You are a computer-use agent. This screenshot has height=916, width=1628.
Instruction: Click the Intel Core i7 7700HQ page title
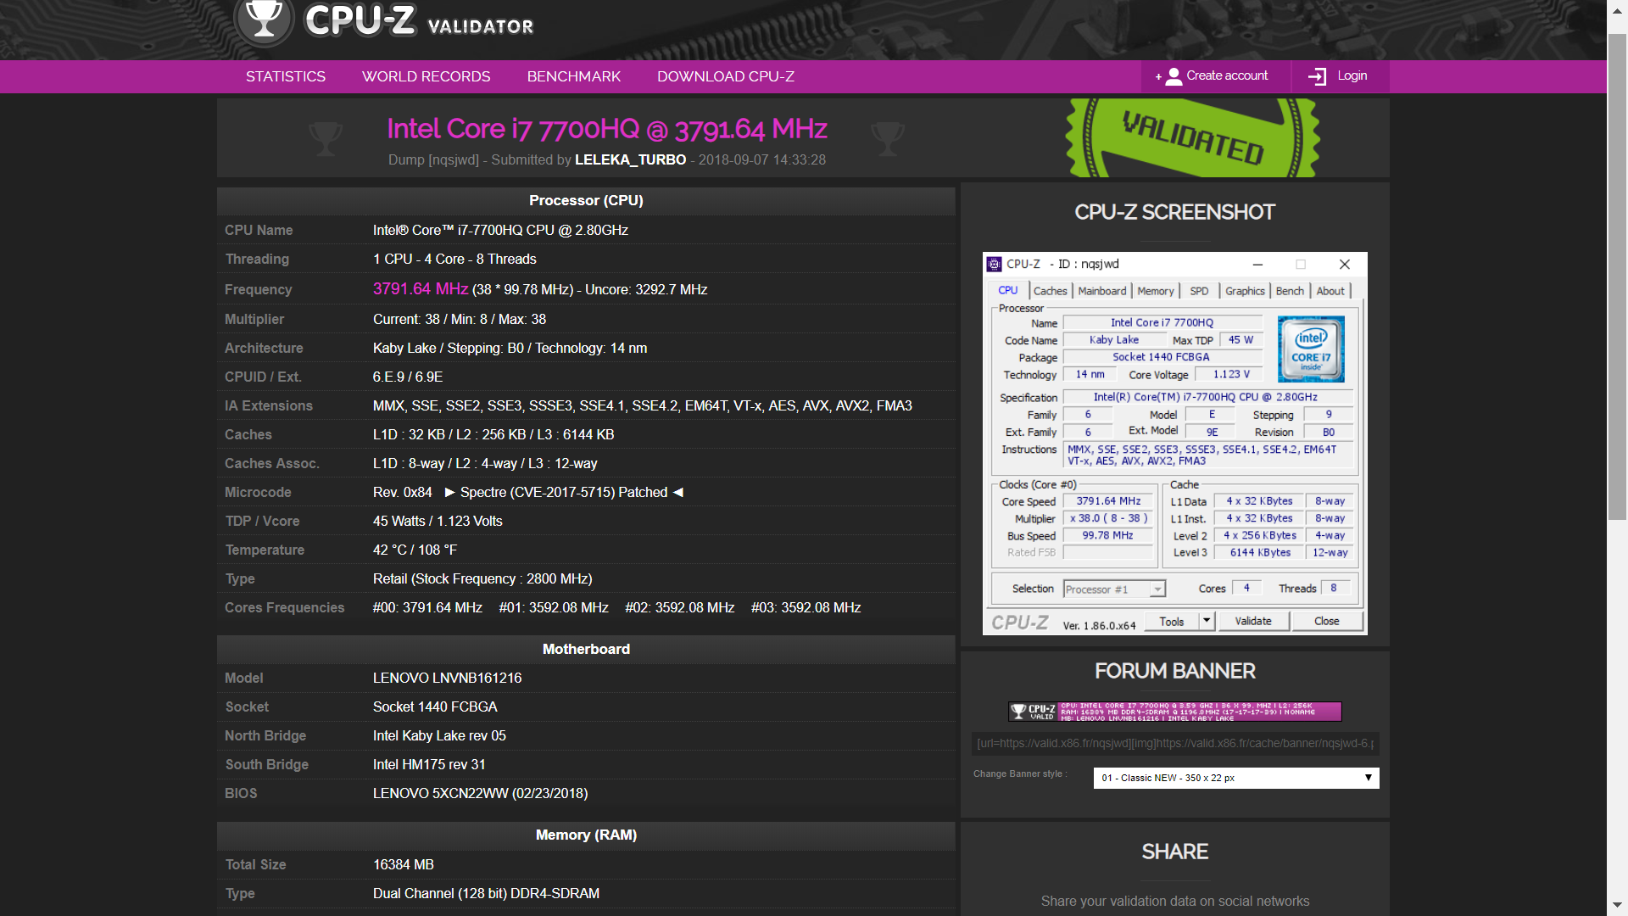[x=606, y=129]
